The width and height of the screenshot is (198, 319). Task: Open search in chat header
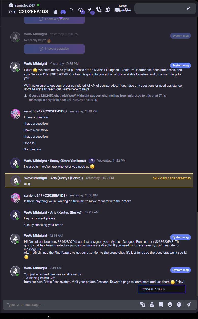tap(71, 10)
